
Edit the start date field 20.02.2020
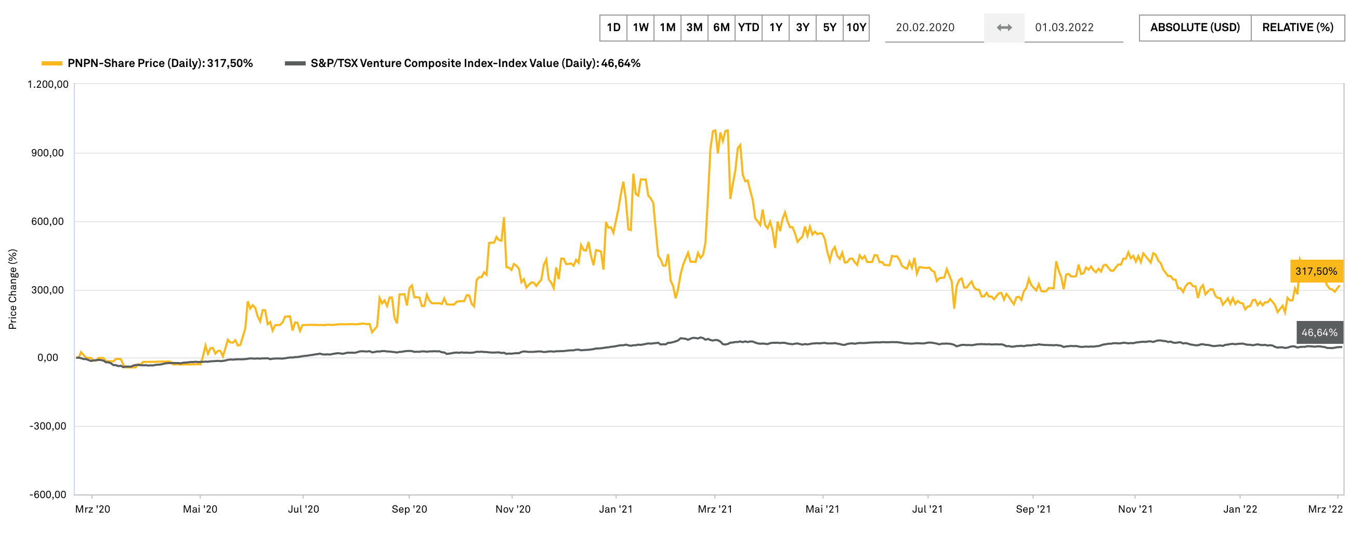pyautogui.click(x=933, y=28)
